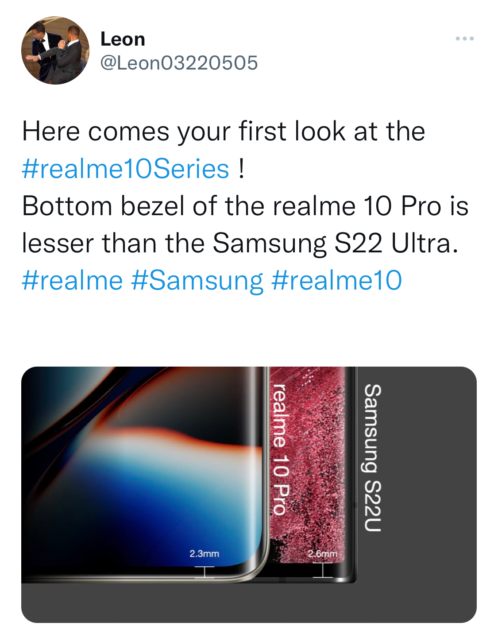This screenshot has height=642, width=498.
Task: Tap the #Samsung hashtag
Action: [197, 281]
